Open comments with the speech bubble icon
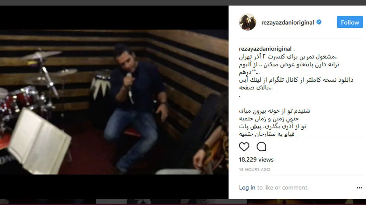 [261, 147]
